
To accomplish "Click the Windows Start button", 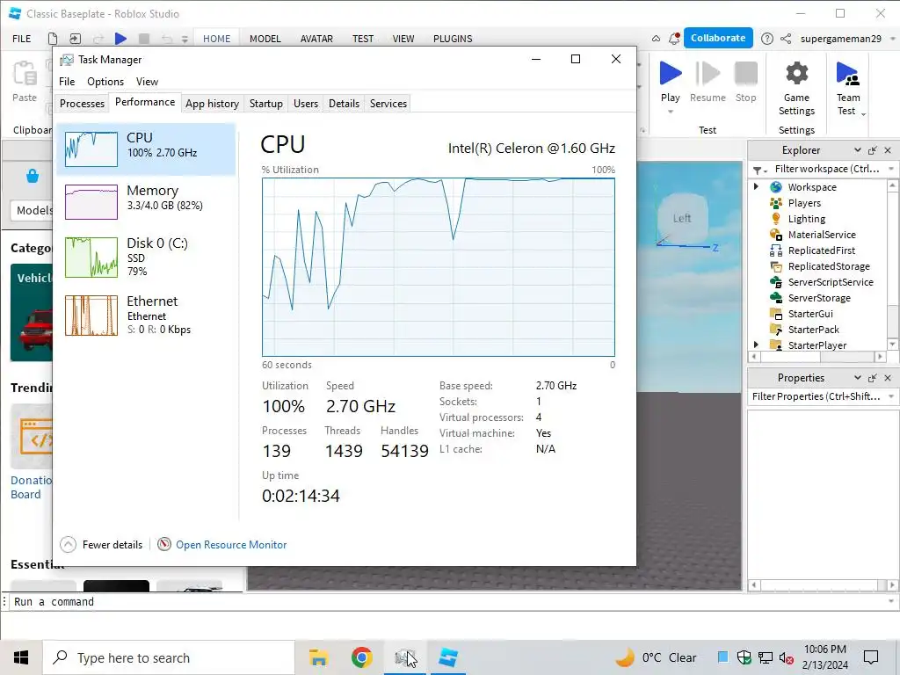I will coord(21,657).
